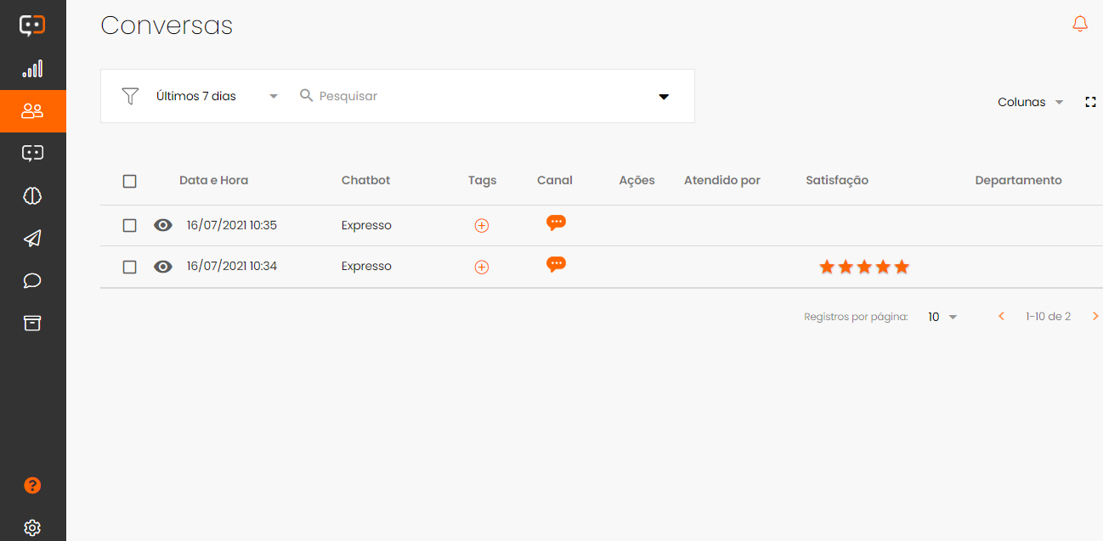The height and width of the screenshot is (541, 1103).
Task: Change the Registros por página dropdown value
Action: point(942,317)
